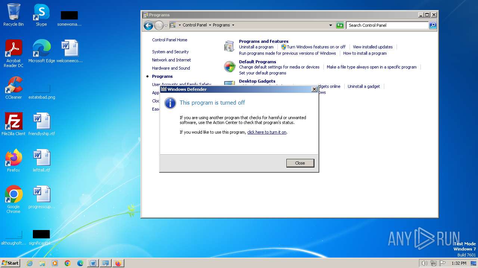Click Uninstall a program

256,47
